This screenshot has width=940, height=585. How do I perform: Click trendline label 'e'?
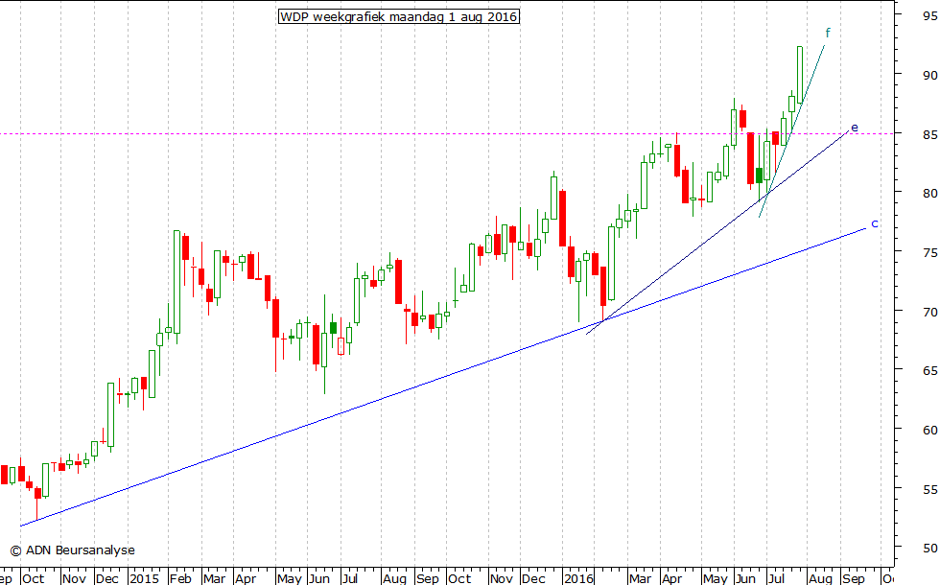[x=855, y=128]
